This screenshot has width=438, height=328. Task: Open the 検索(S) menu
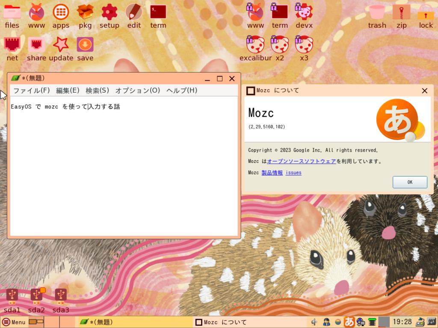click(x=97, y=91)
